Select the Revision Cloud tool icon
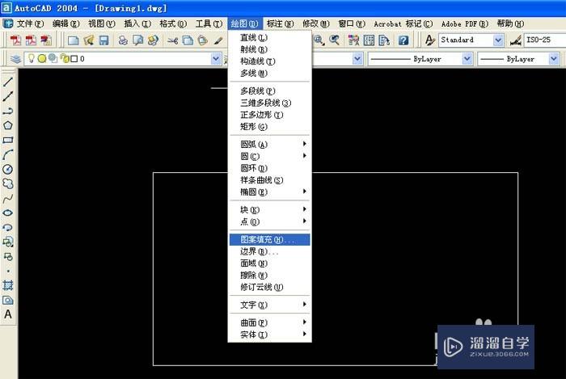This screenshot has height=379, width=566. pyautogui.click(x=8, y=183)
